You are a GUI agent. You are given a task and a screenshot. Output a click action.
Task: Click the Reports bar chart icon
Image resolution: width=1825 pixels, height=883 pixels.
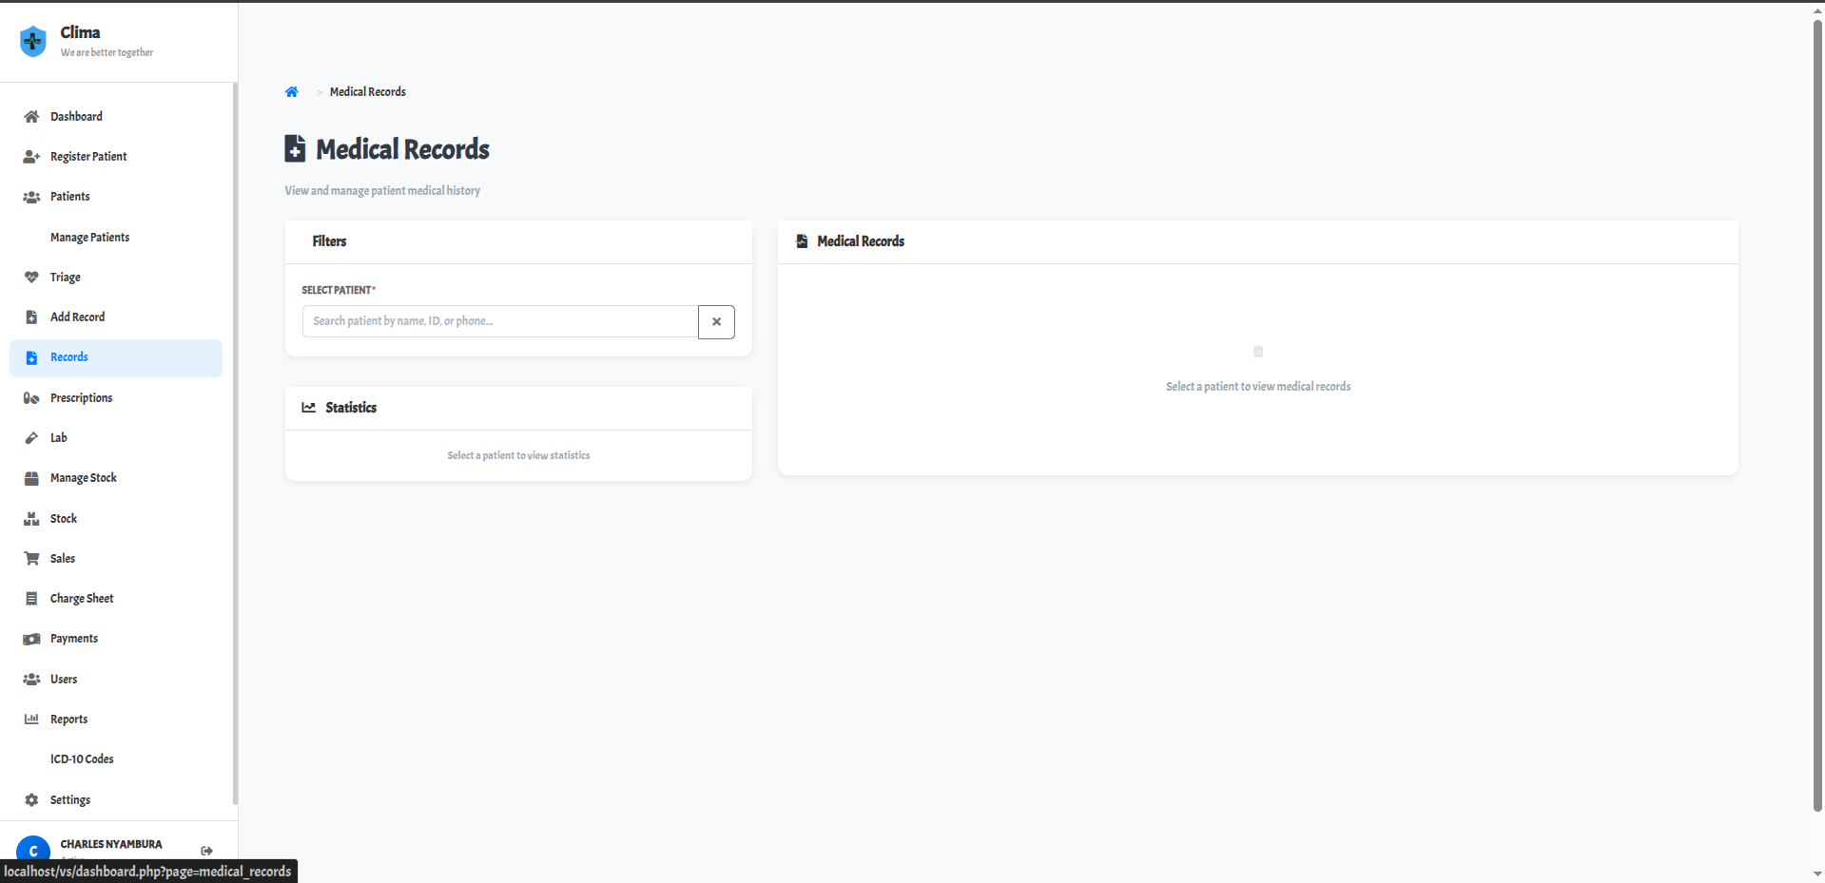point(31,720)
